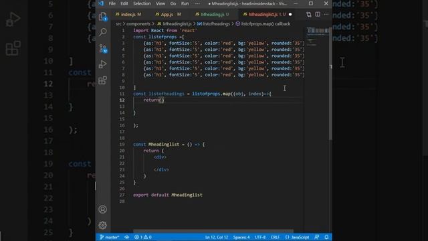Open the Selection menu
Image resolution: width=428 pixels, height=241 pixels.
pos(142,3)
